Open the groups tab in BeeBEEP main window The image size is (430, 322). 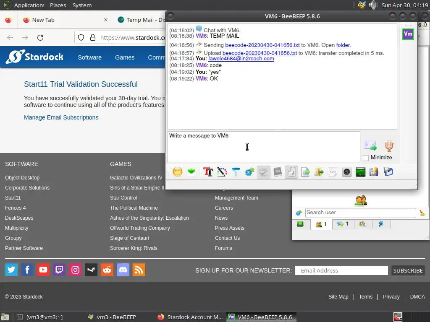(x=362, y=224)
